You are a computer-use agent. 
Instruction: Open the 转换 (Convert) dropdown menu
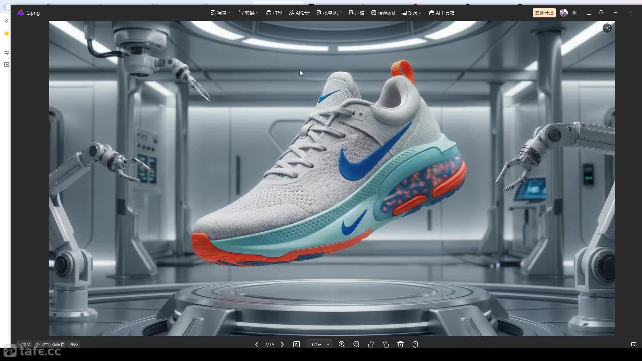248,13
